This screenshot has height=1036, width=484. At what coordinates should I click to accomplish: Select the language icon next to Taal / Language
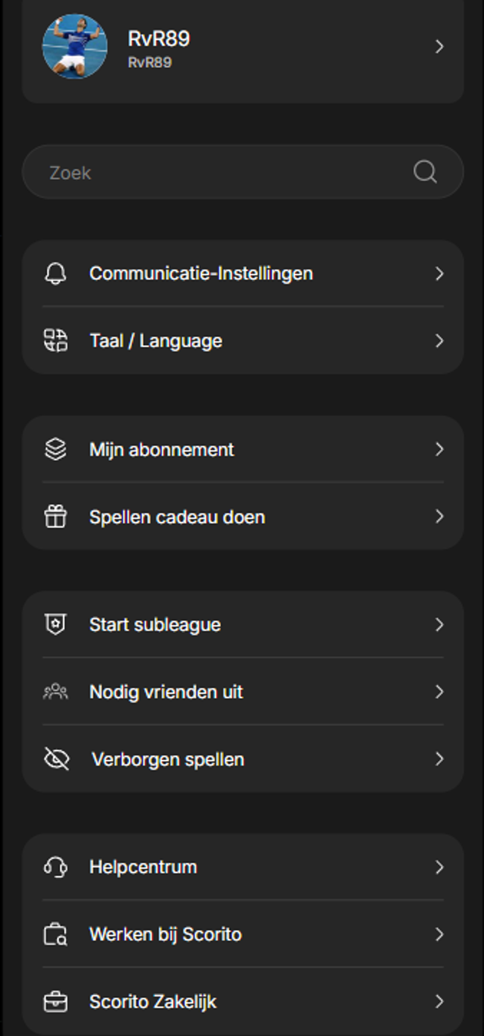point(56,340)
